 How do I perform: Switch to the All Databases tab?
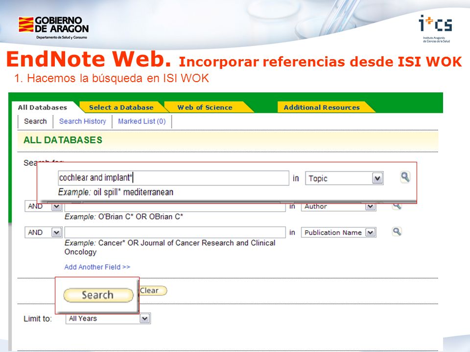(43, 108)
